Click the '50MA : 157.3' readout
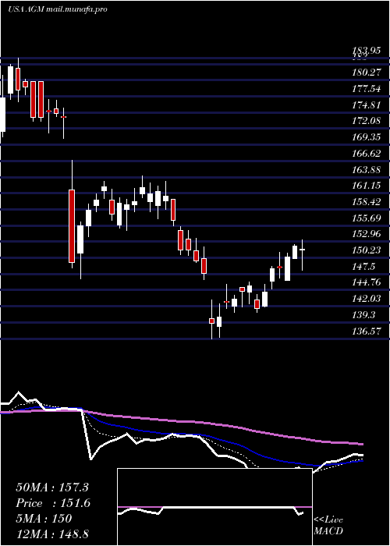 click(52, 487)
